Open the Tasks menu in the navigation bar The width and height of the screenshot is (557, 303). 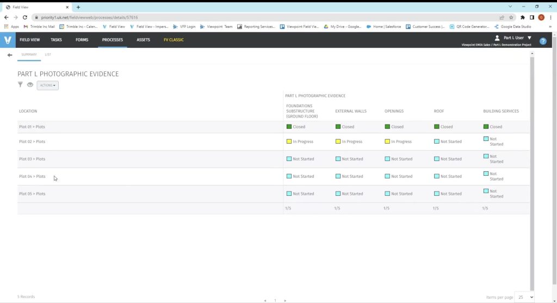coord(56,40)
